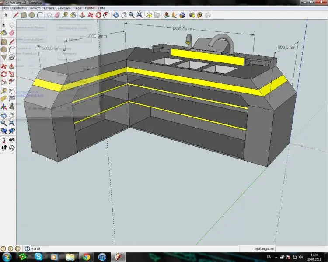Click the 1800,0mm dimension label

tap(181, 29)
